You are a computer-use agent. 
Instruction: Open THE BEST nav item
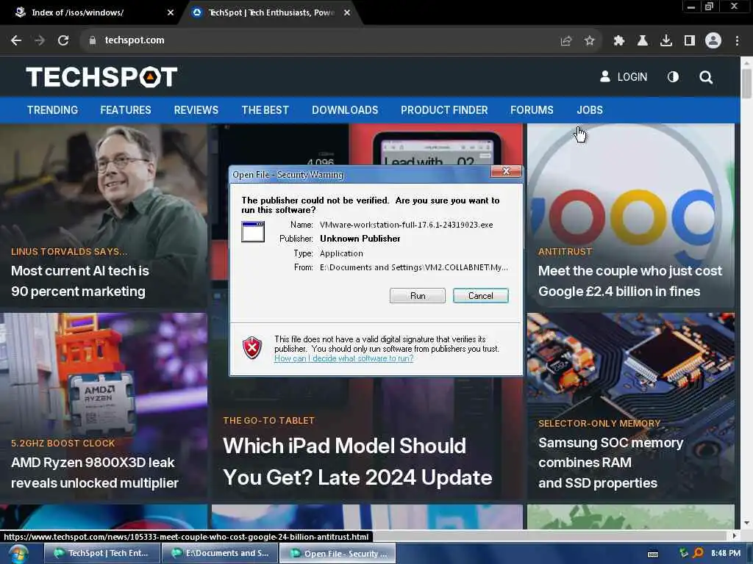click(265, 110)
